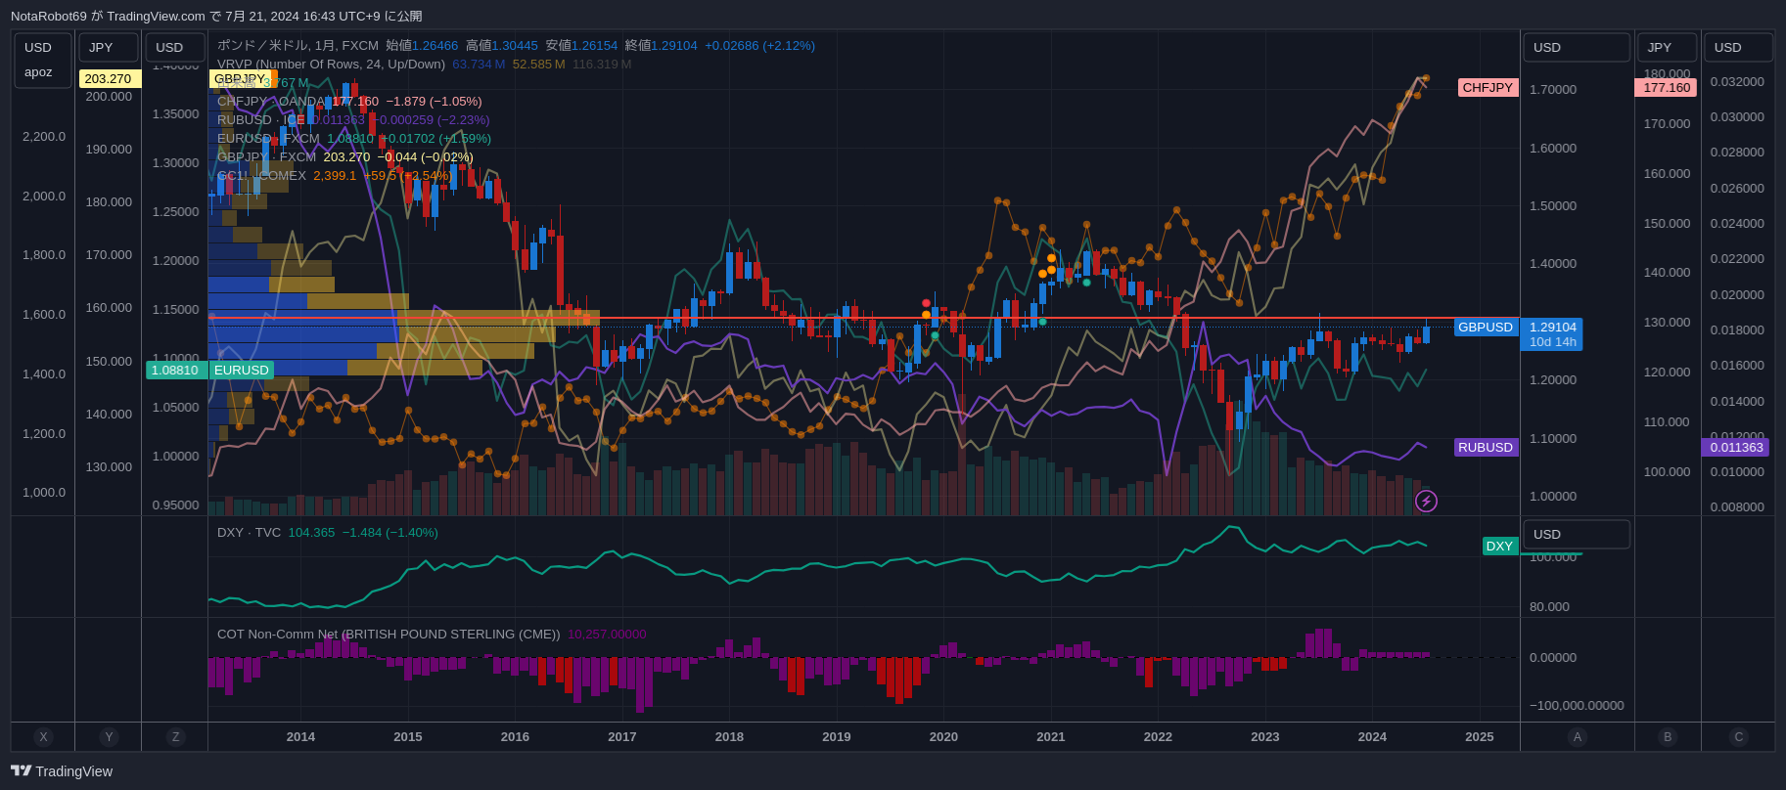Image resolution: width=1786 pixels, height=790 pixels.
Task: Click the 2014 time axis label
Action: click(300, 737)
